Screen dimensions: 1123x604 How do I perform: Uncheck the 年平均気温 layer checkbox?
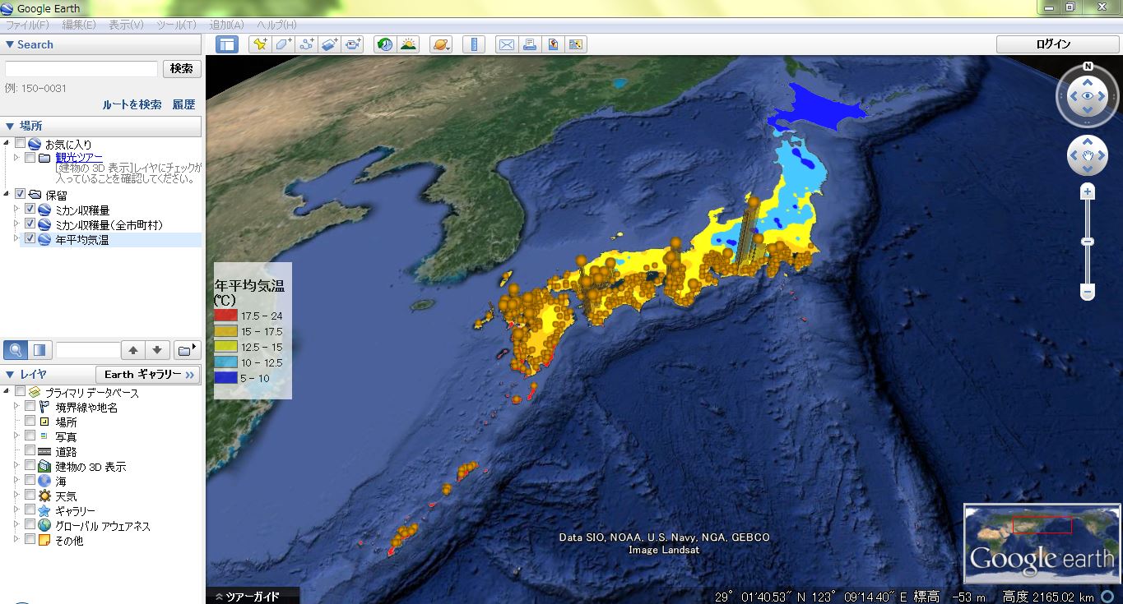pyautogui.click(x=30, y=239)
